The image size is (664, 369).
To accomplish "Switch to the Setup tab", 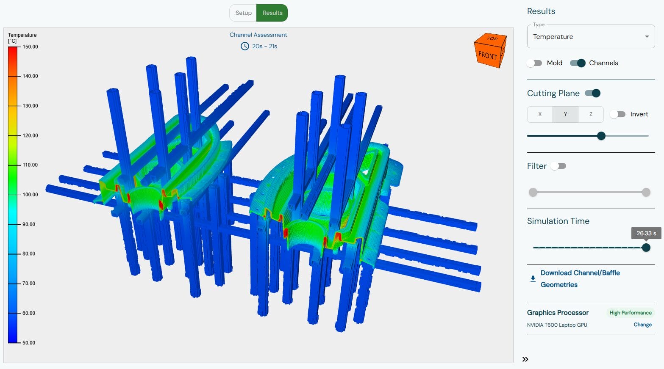I will [243, 13].
